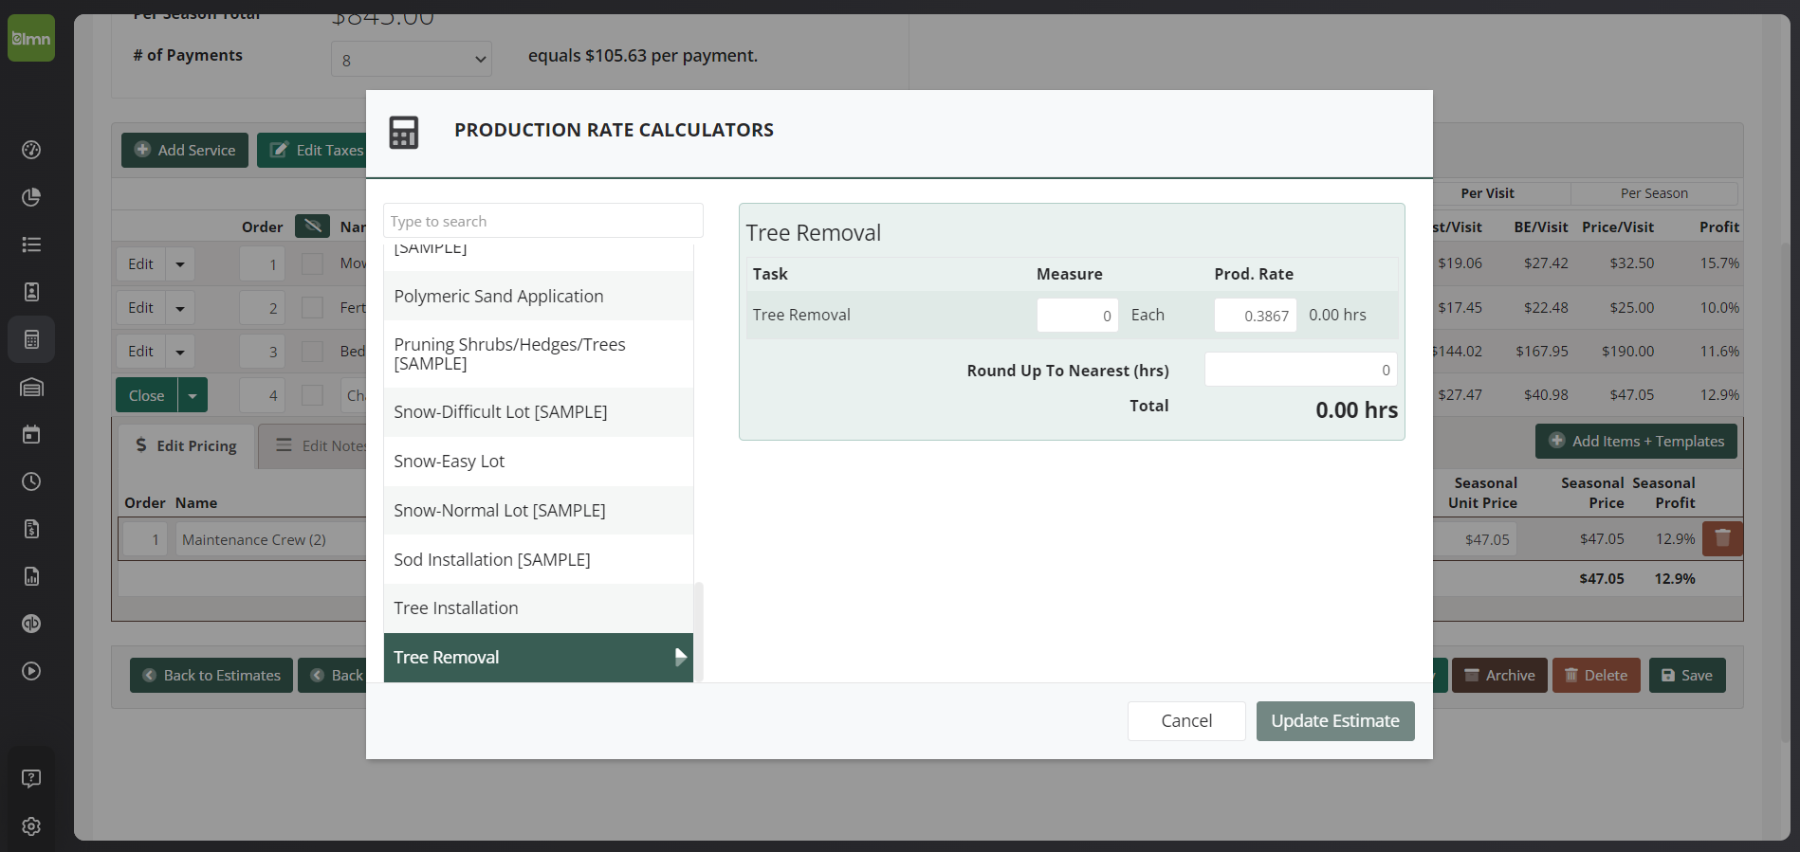The height and width of the screenshot is (852, 1800).
Task: Click the Edit Taxes button
Action: 313,150
